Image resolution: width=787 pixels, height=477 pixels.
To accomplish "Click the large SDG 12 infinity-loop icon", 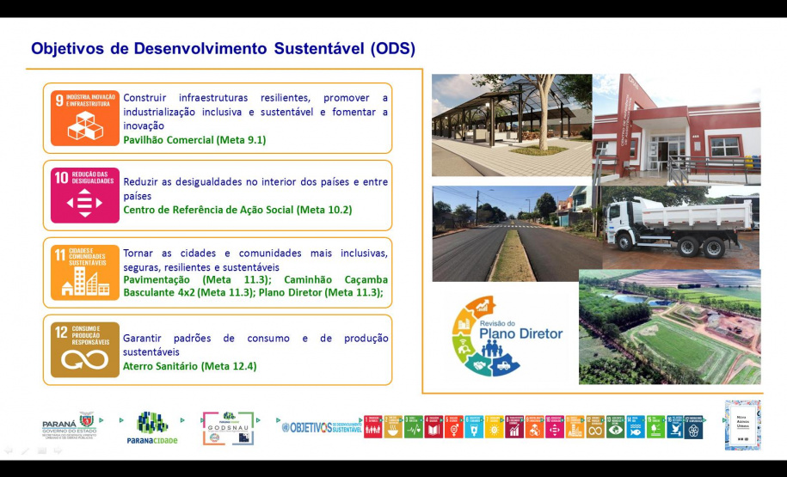I will [x=84, y=350].
